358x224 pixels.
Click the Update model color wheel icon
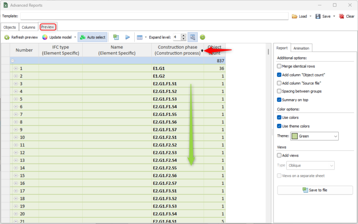click(45, 37)
